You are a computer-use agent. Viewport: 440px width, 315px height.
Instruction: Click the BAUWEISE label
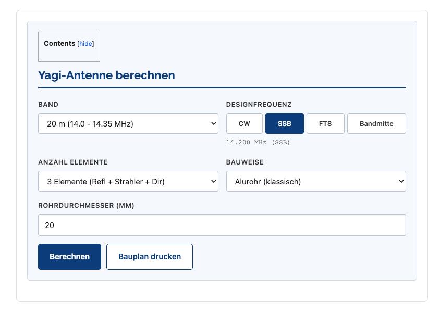coord(245,162)
